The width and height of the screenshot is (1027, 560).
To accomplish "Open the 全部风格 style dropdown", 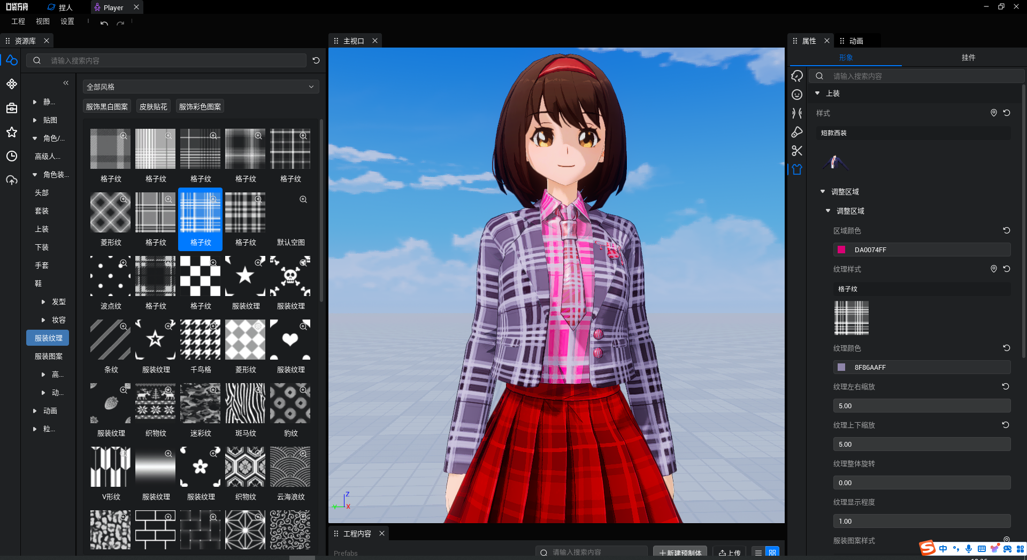I will 201,87.
